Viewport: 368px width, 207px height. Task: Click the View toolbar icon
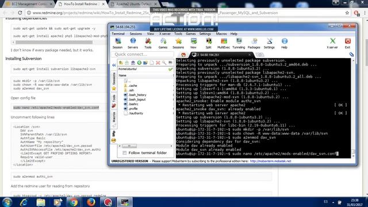(193, 44)
